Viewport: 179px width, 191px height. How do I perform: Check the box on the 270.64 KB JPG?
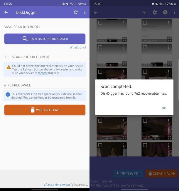pyautogui.click(x=100, y=121)
